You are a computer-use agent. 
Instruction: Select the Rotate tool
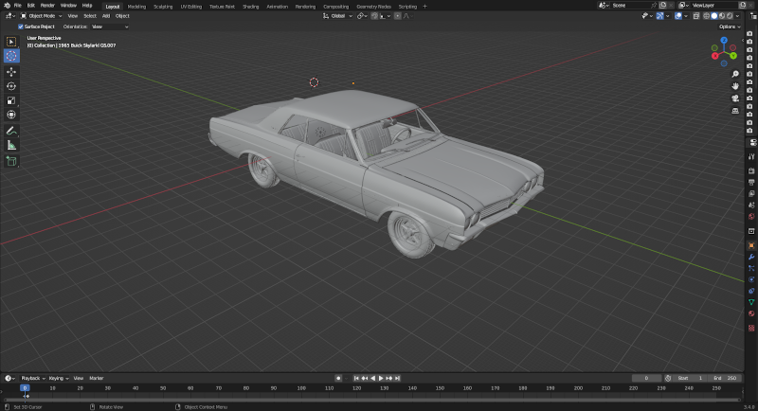pos(11,86)
